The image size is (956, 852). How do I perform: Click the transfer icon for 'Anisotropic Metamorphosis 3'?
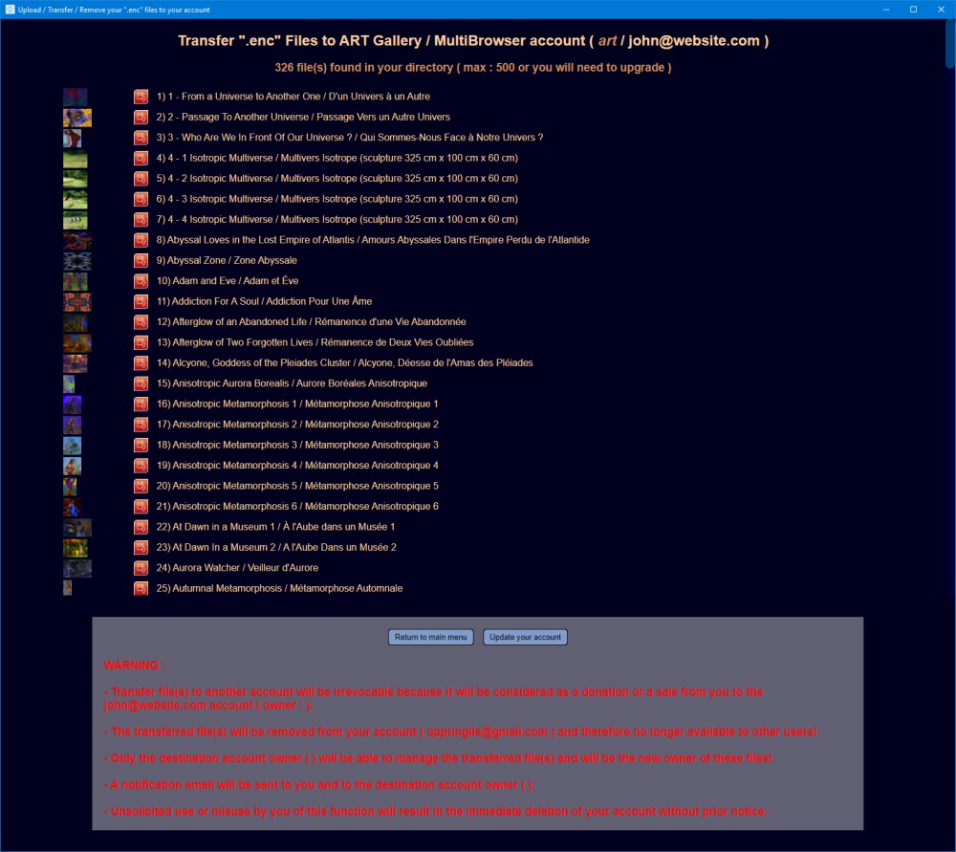pyautogui.click(x=141, y=446)
